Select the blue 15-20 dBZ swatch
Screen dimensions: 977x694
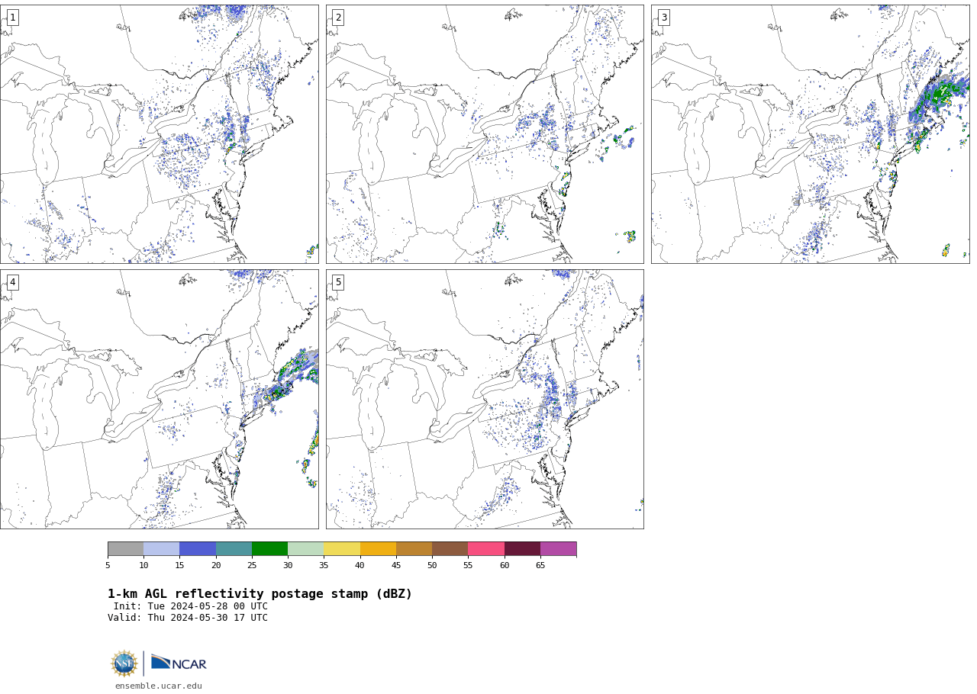pyautogui.click(x=198, y=549)
